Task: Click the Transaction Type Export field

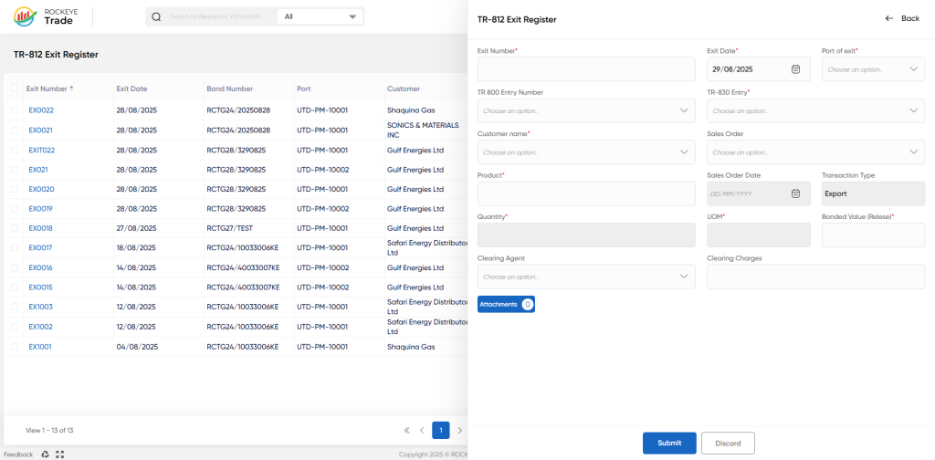Action: click(x=874, y=193)
